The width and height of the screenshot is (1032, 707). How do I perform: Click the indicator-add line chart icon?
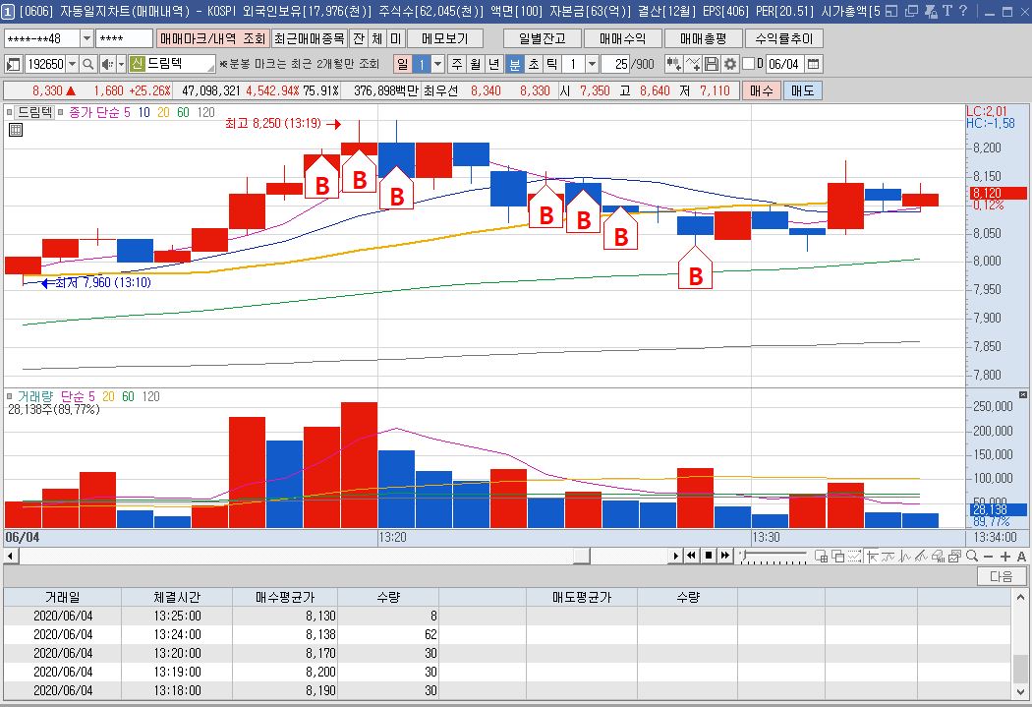pyautogui.click(x=692, y=64)
